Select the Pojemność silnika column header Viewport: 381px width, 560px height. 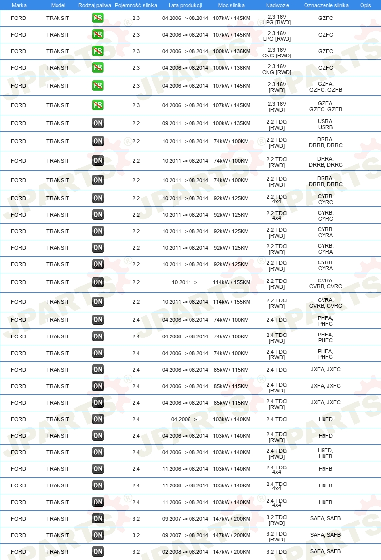point(136,5)
